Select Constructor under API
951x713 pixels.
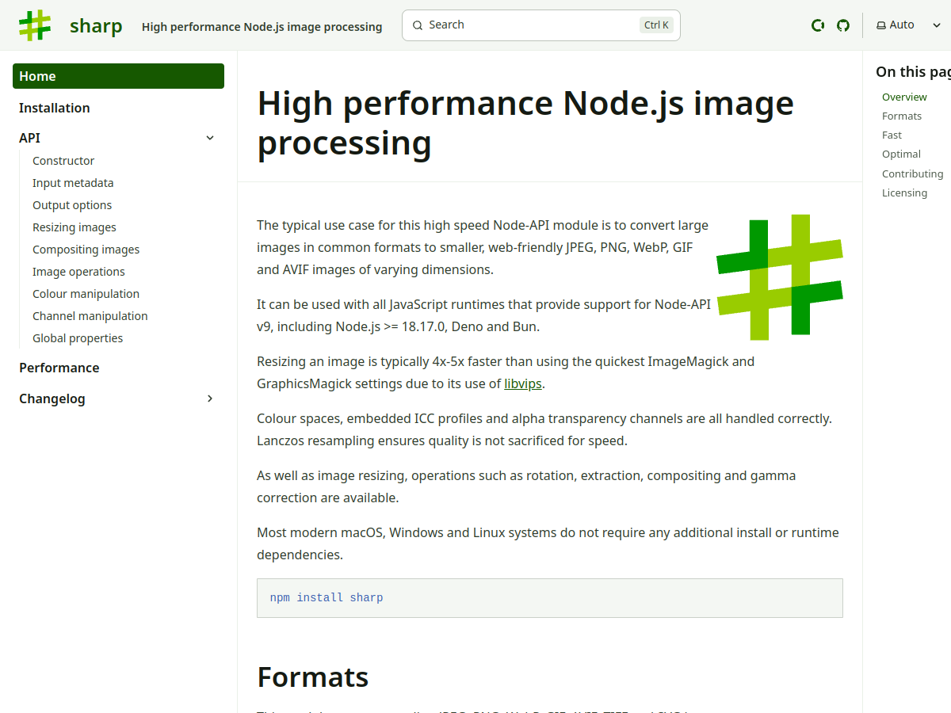point(63,160)
